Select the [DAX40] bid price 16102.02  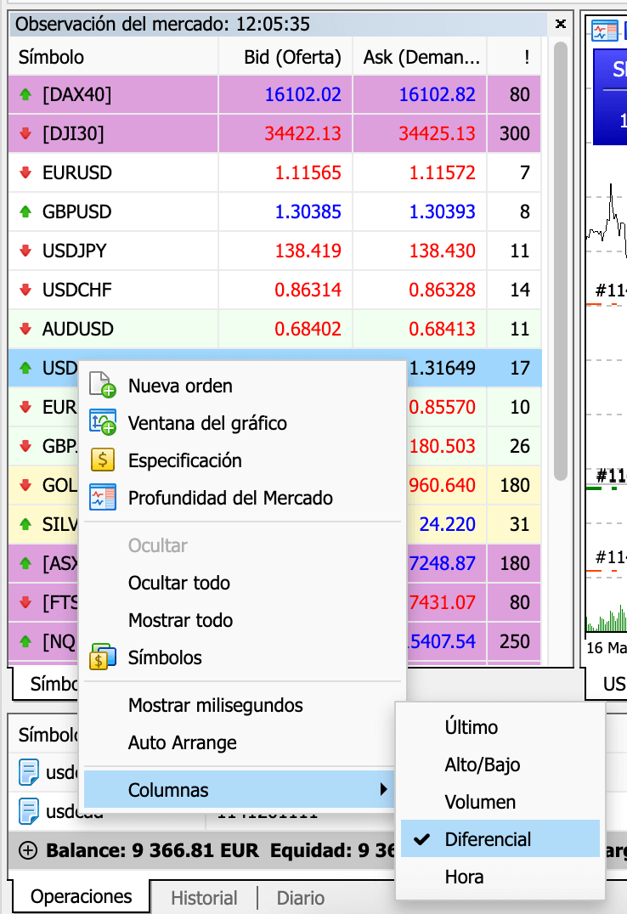[302, 93]
